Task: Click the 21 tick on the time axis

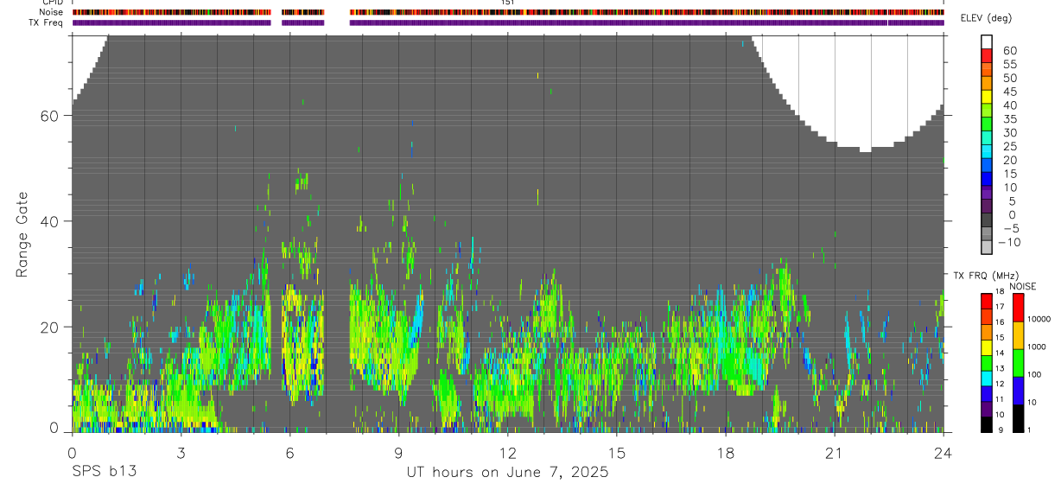Action: pyautogui.click(x=835, y=453)
